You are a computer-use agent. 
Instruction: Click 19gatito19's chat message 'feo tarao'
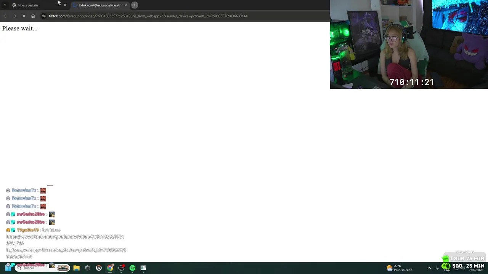pos(51,230)
